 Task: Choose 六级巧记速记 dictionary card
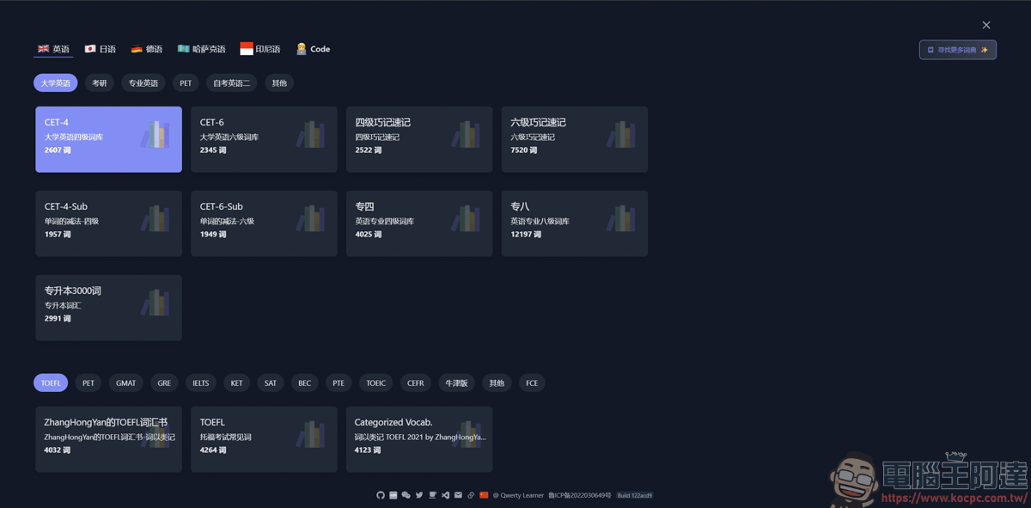(x=575, y=139)
